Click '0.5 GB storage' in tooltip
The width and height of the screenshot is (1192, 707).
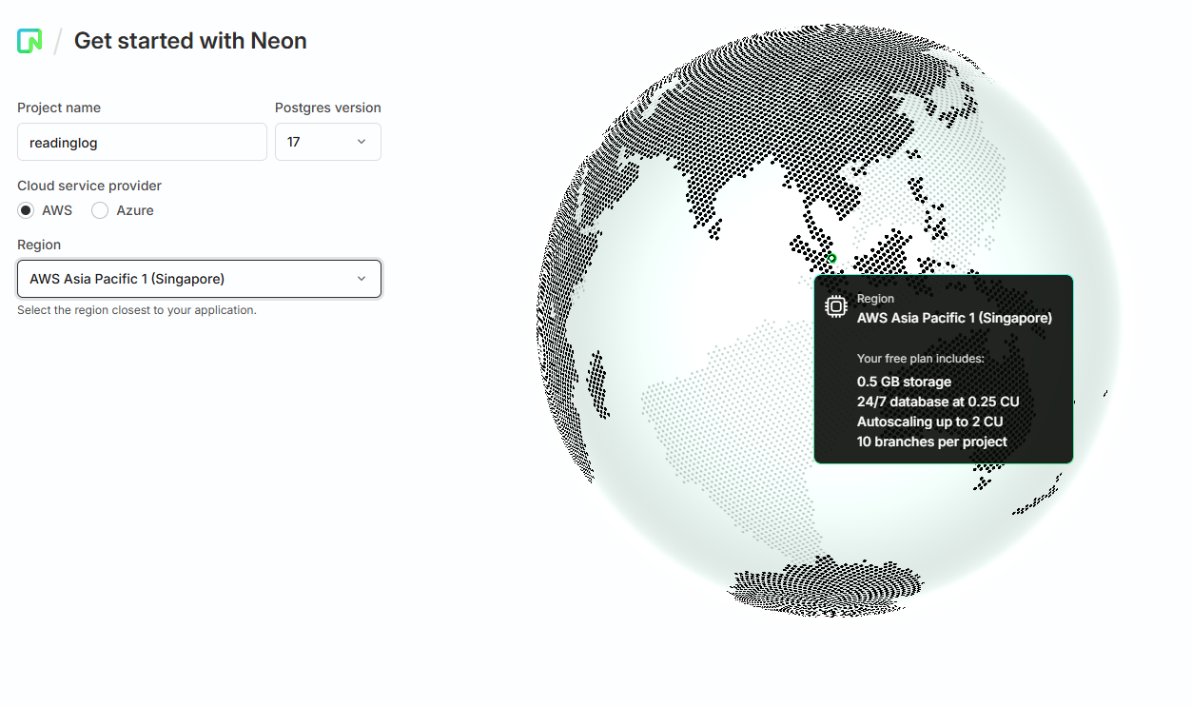tap(904, 382)
